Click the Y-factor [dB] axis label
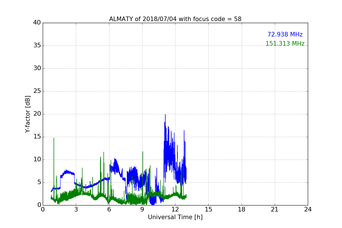The height and width of the screenshot is (228, 342). [28, 114]
